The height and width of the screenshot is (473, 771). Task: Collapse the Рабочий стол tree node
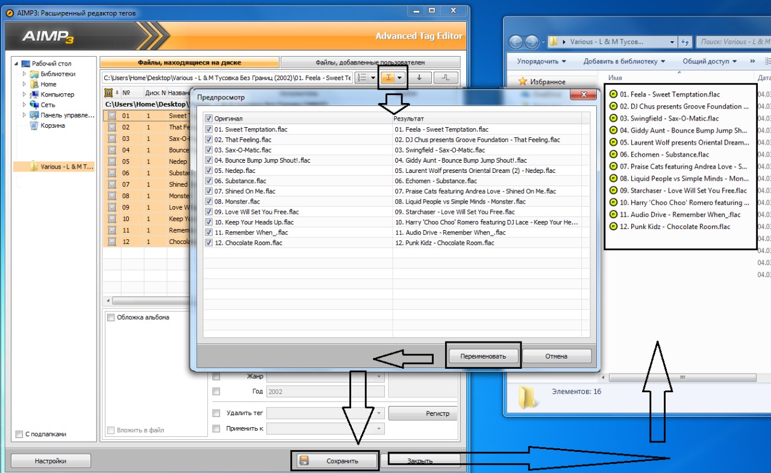16,64
